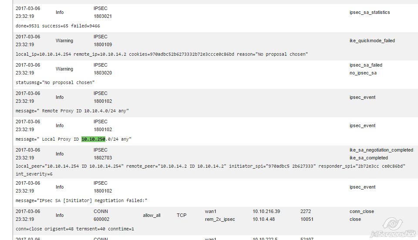Click the "IPsec SA [Initiator] negotiation failed" message
The width and height of the screenshot is (418, 240).
click(x=82, y=200)
